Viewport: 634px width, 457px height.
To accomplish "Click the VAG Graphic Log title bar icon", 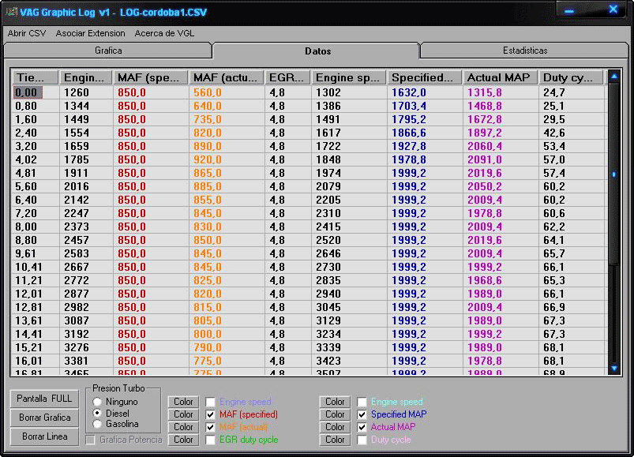I will [x=11, y=10].
